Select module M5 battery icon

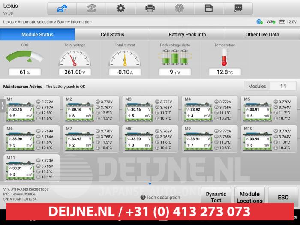[257, 112]
